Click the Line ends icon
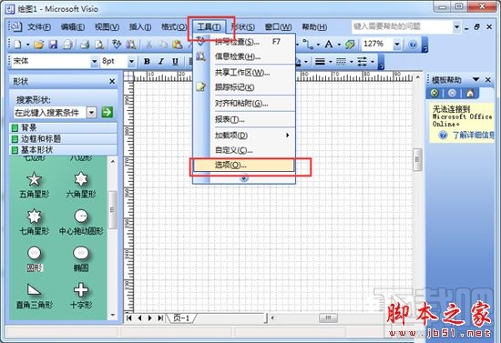Viewport: 501px width, 343px height. pos(362,61)
